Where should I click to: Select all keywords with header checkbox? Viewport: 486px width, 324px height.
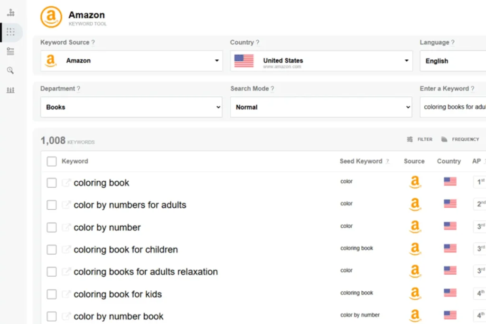pos(52,162)
